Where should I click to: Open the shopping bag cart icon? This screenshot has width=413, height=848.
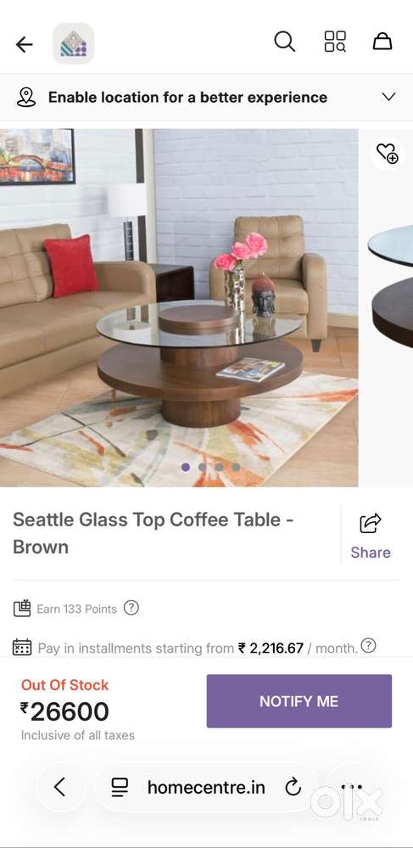(382, 41)
